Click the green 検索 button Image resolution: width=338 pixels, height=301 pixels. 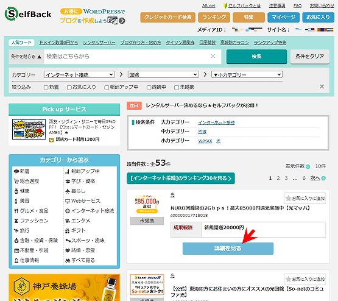click(256, 57)
